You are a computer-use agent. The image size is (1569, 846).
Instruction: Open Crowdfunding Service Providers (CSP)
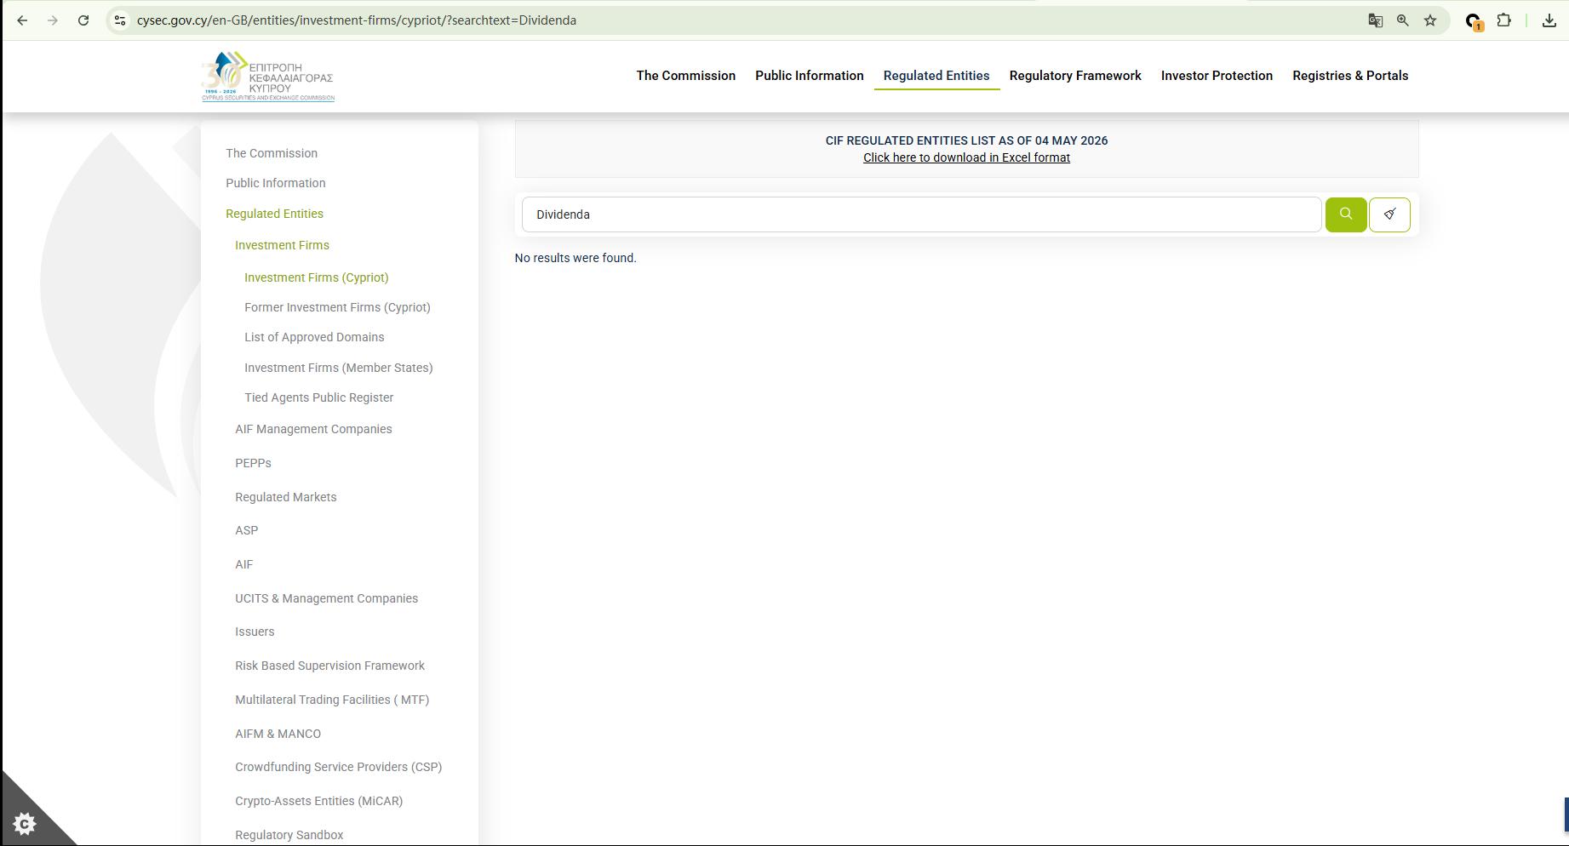point(339,767)
